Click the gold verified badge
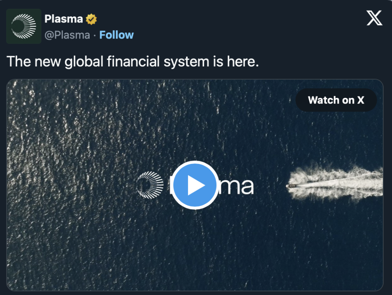Screen dimensions: 392x295 [91, 19]
